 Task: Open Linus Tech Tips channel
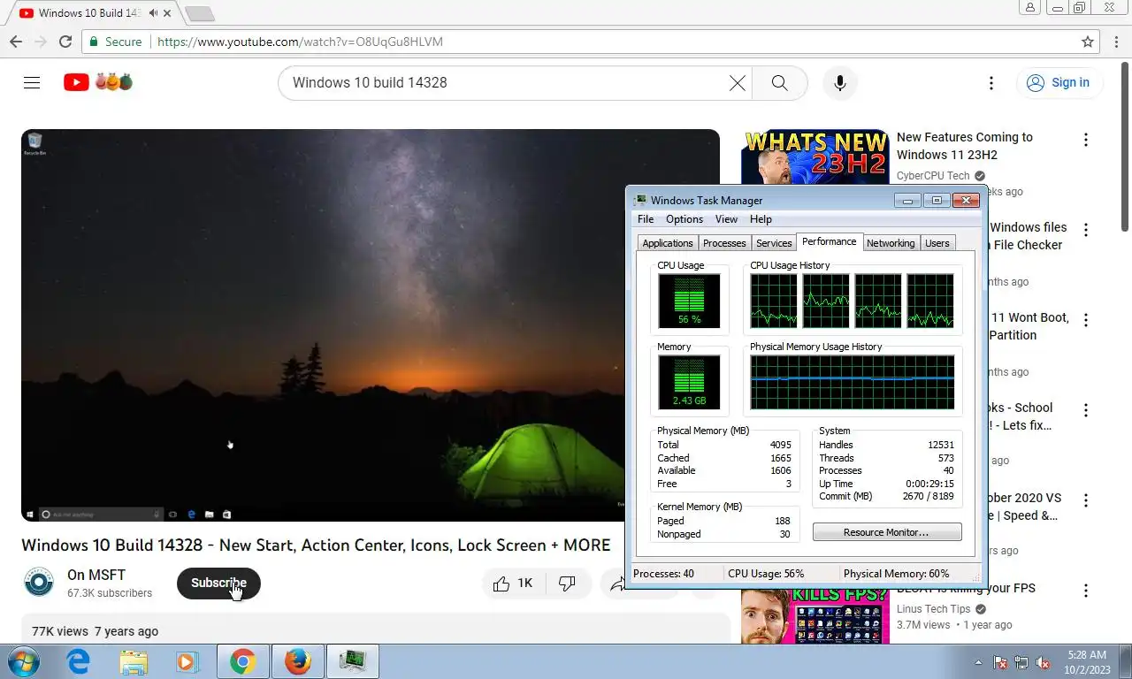[x=933, y=609]
